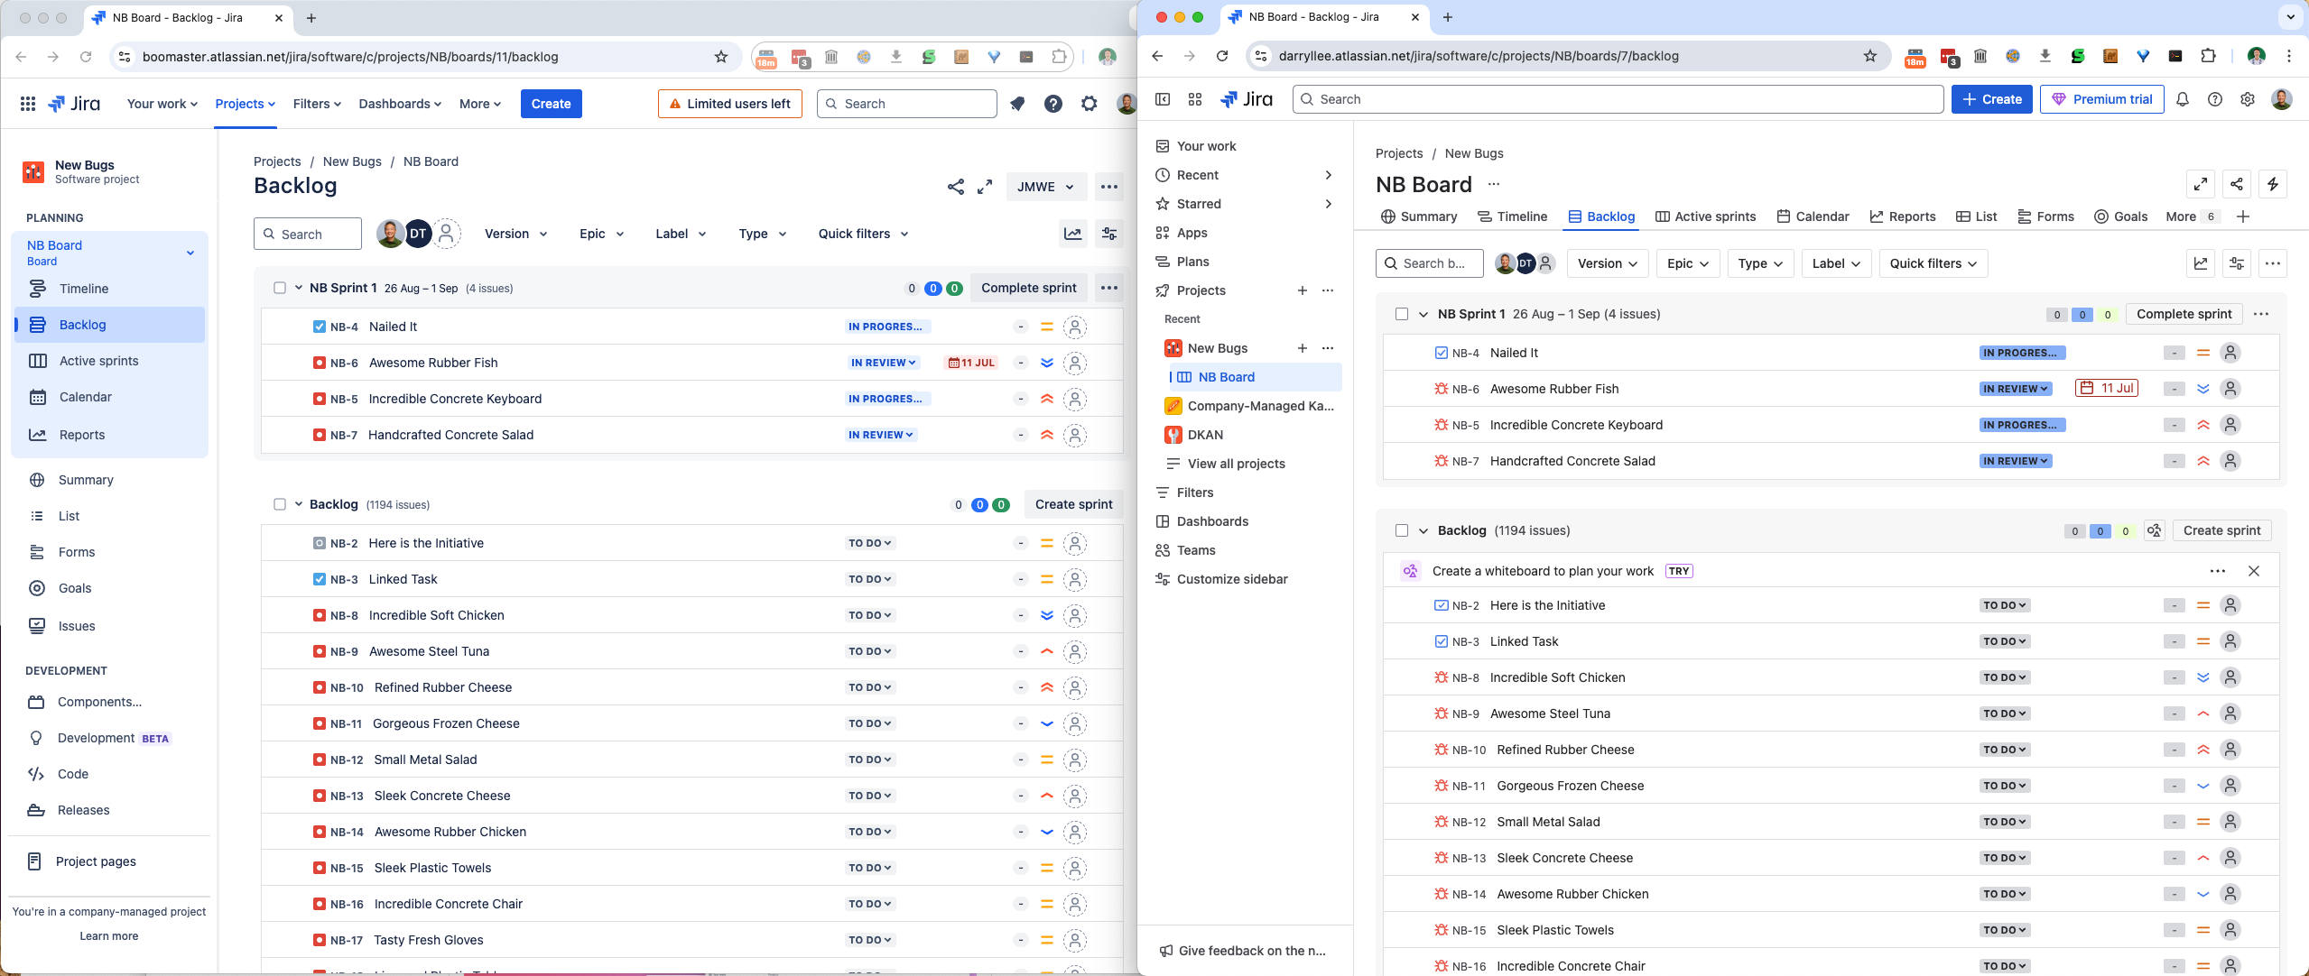Click the lightning bolt automation icon
The height and width of the screenshot is (976, 2309).
2274,184
